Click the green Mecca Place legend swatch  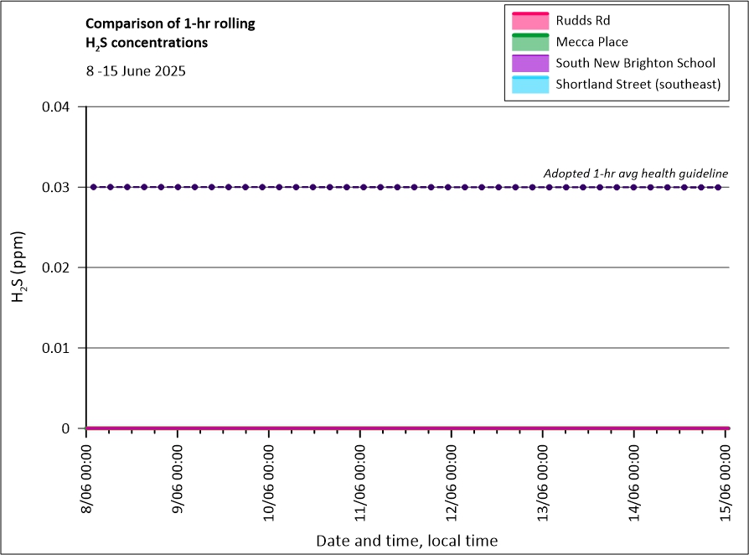[x=528, y=41]
